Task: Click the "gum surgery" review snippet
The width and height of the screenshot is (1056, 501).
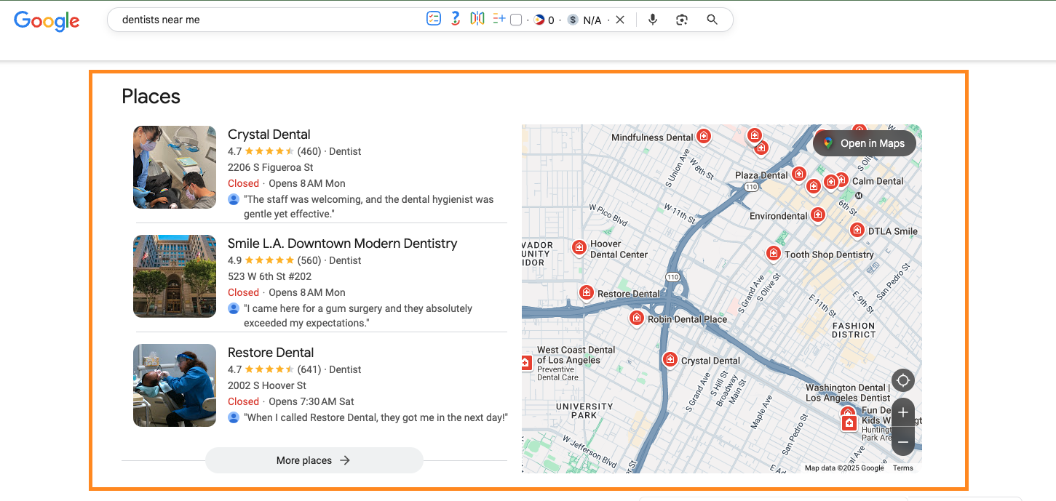Action: 358,316
